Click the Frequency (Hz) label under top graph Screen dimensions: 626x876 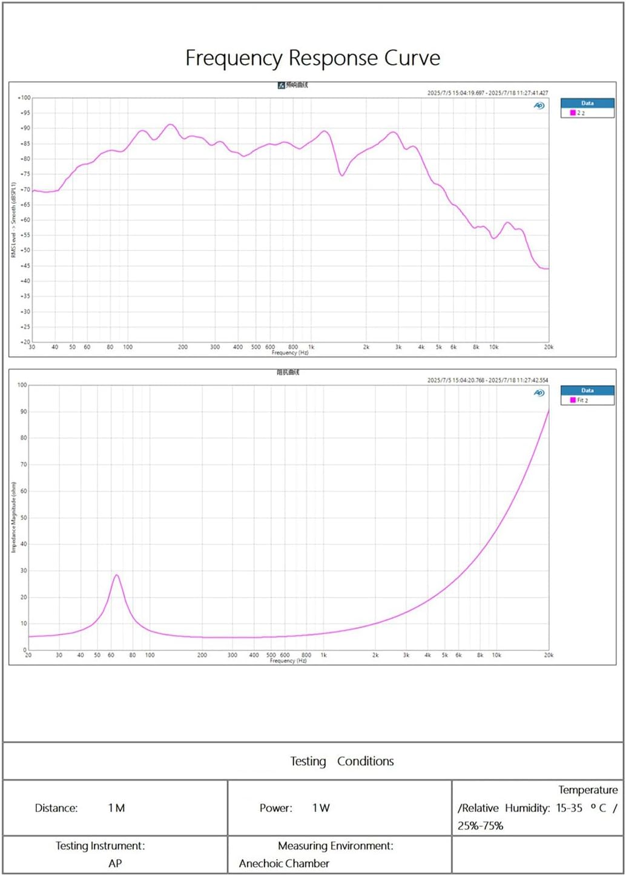[x=290, y=352]
